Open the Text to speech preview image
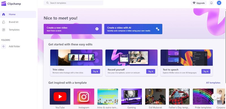 click(187, 58)
